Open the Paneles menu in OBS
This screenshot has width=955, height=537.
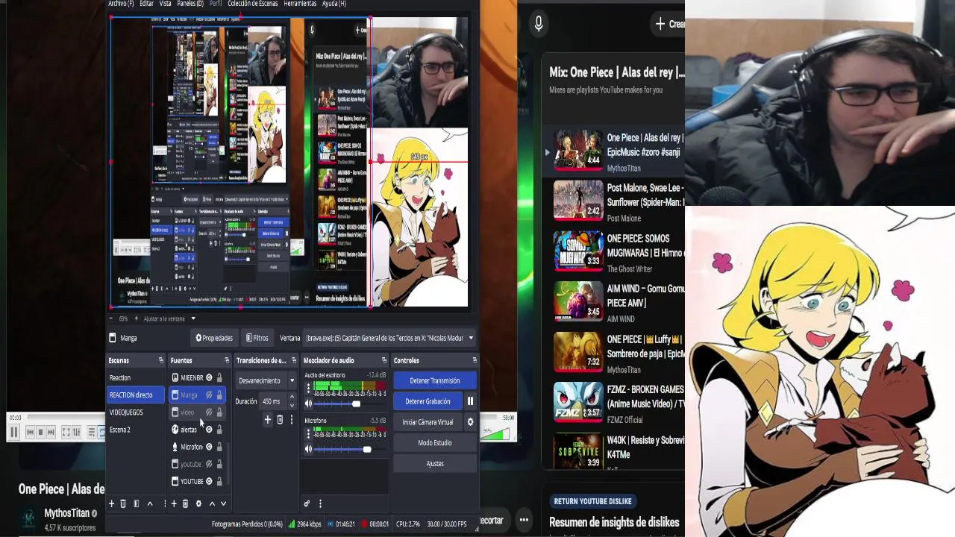coord(190,4)
